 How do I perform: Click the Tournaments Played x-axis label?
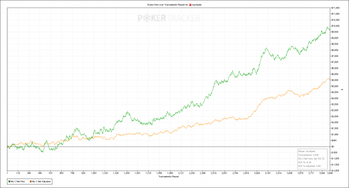pyautogui.click(x=169, y=177)
